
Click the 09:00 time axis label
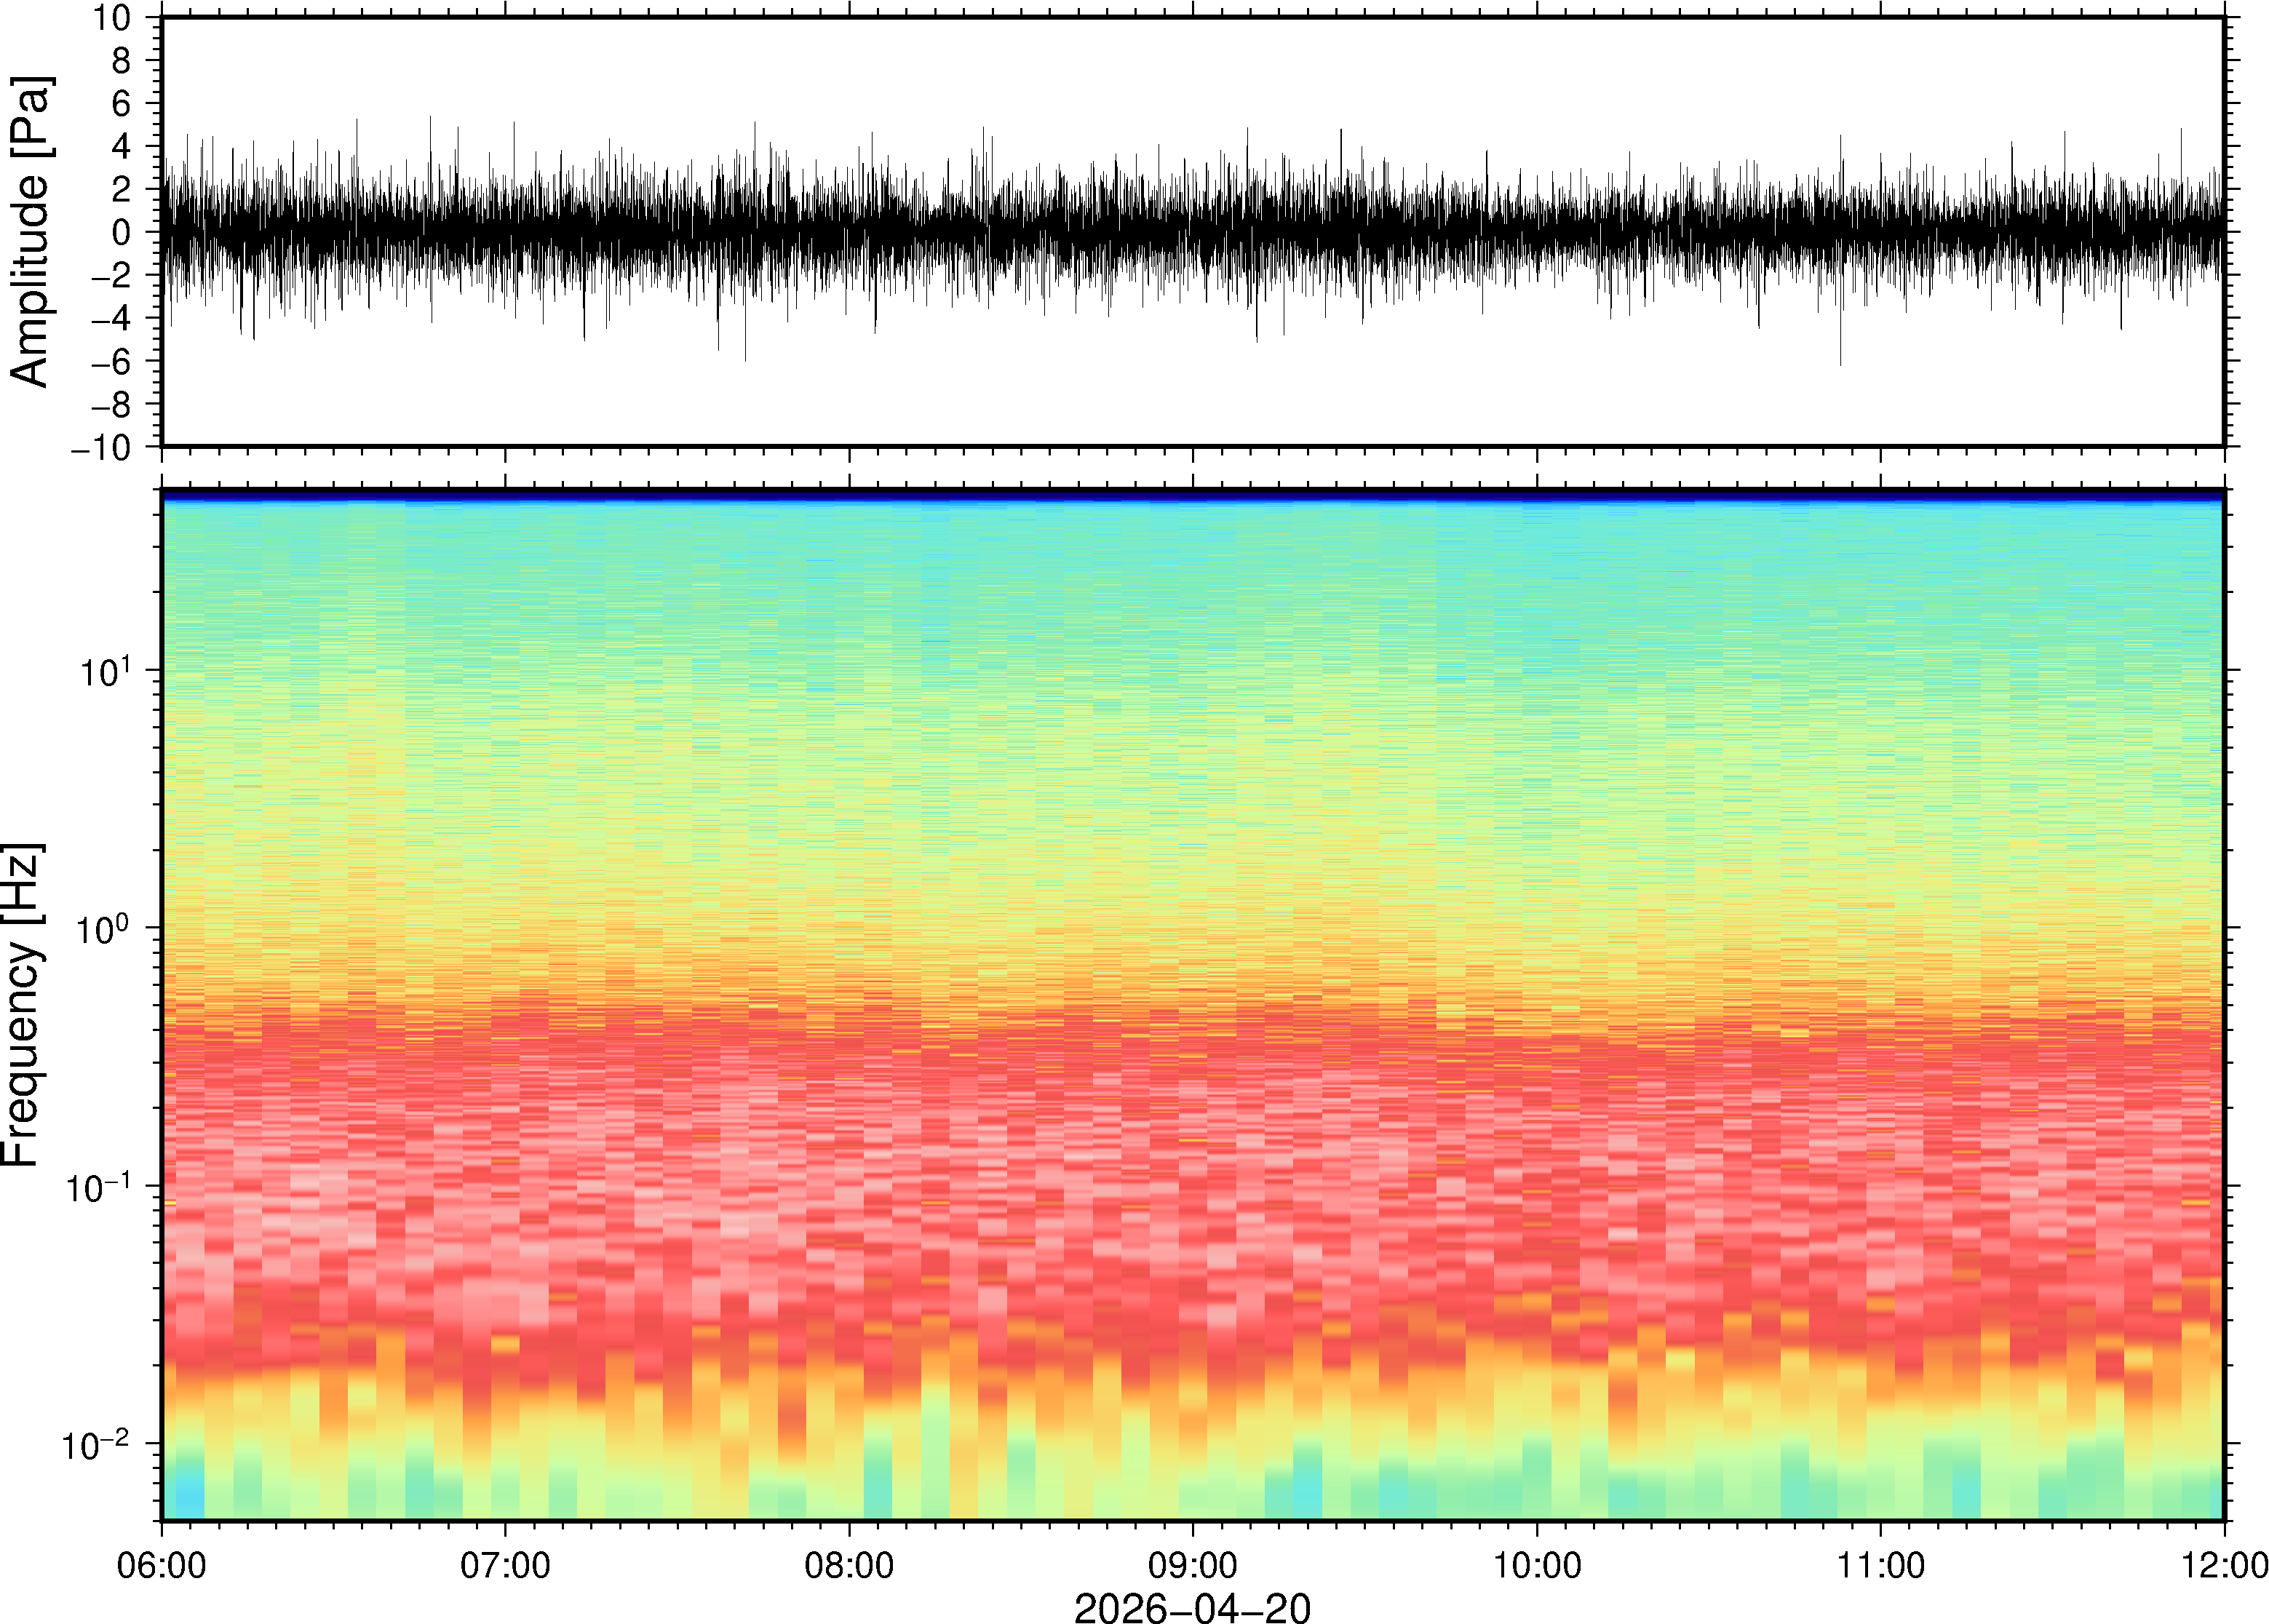point(1193,1565)
